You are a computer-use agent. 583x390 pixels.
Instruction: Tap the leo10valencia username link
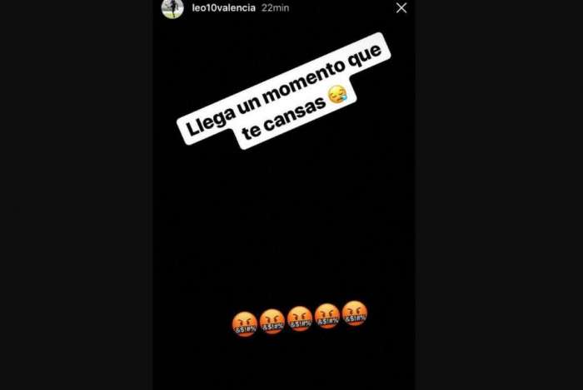tap(223, 7)
